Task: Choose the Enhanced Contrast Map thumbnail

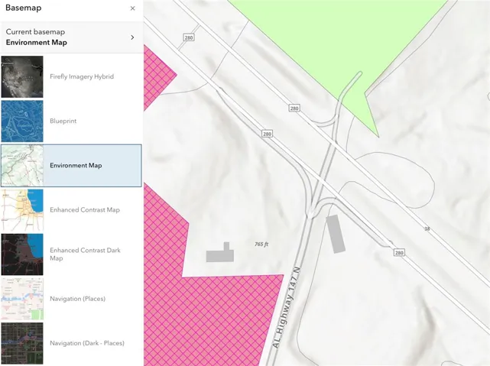Action: coord(22,209)
